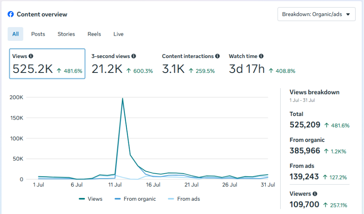Go to the Live tab
364x214 pixels.
[x=118, y=34]
